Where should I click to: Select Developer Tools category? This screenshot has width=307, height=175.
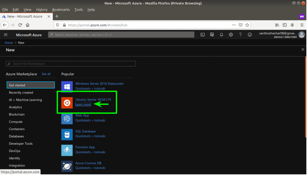[21, 144]
